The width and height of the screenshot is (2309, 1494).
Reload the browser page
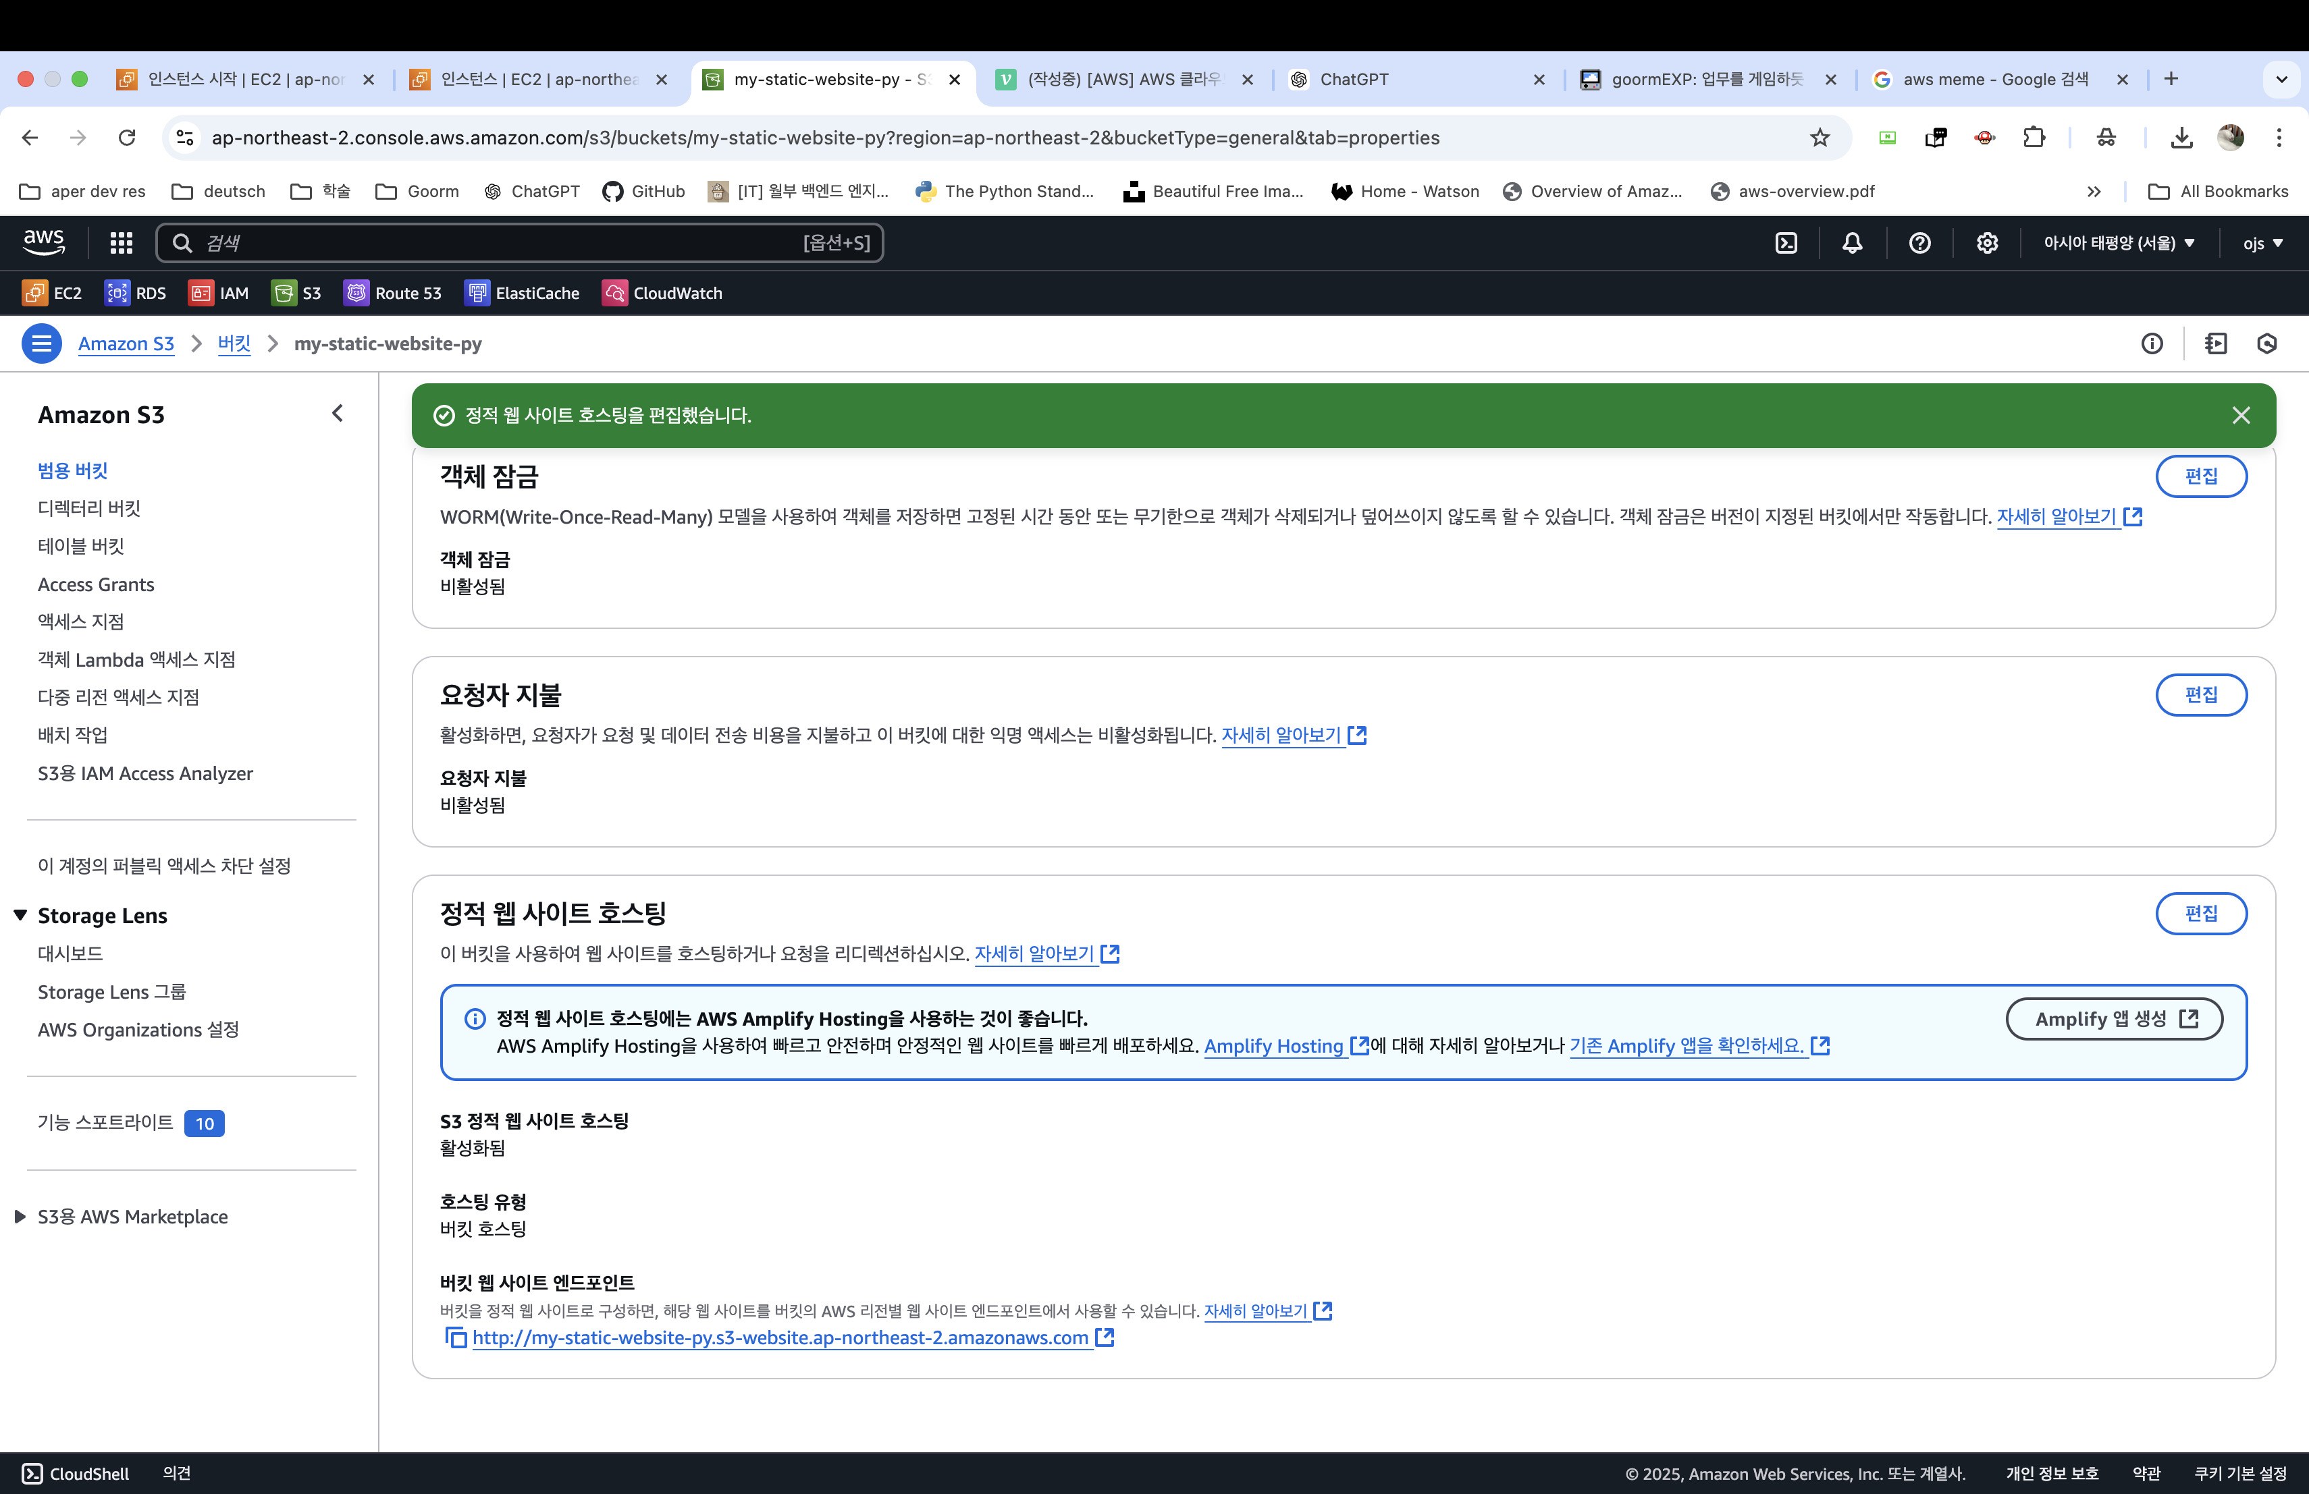(x=127, y=138)
